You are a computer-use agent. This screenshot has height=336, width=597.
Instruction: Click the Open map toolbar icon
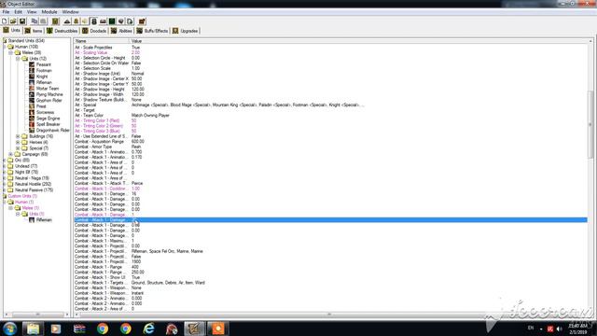pos(13,21)
